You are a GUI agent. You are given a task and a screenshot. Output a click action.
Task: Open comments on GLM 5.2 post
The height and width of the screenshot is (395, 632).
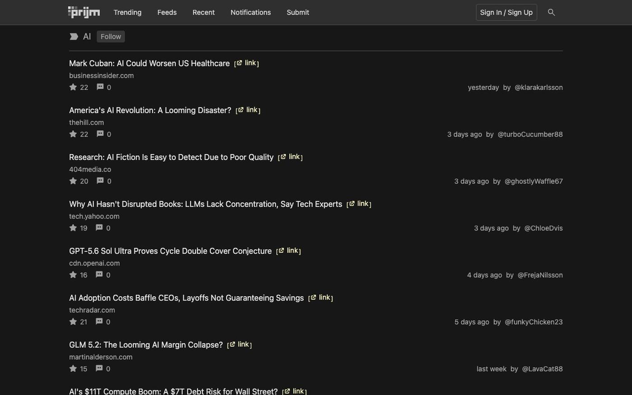pyautogui.click(x=99, y=369)
